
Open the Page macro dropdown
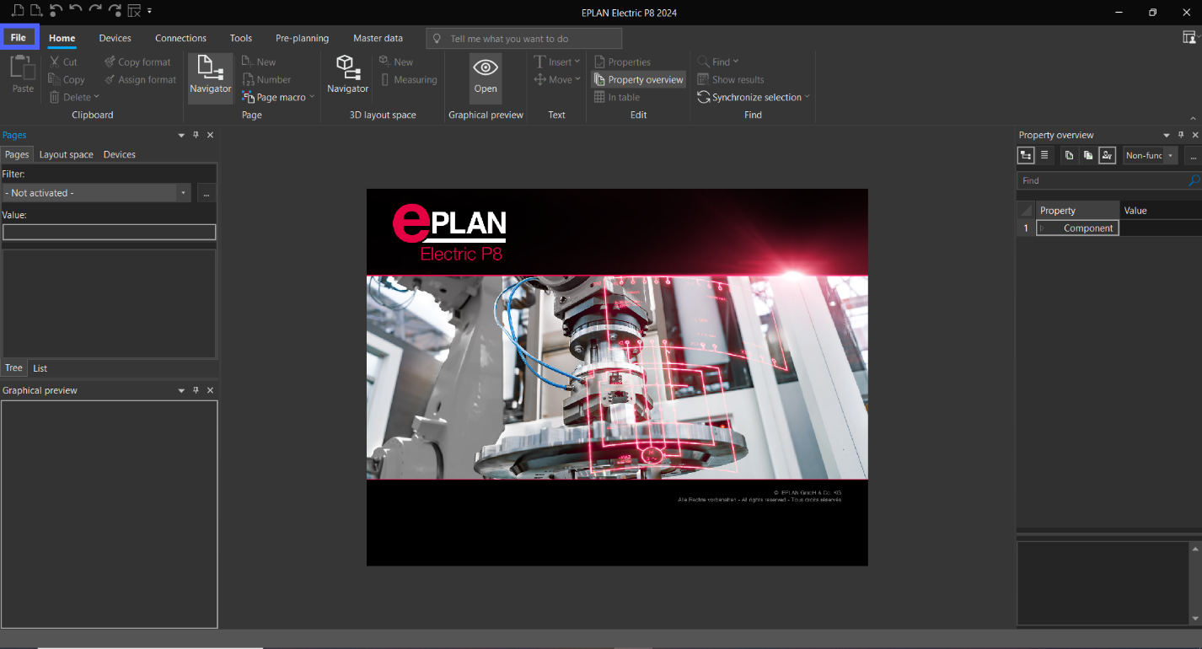click(x=311, y=97)
